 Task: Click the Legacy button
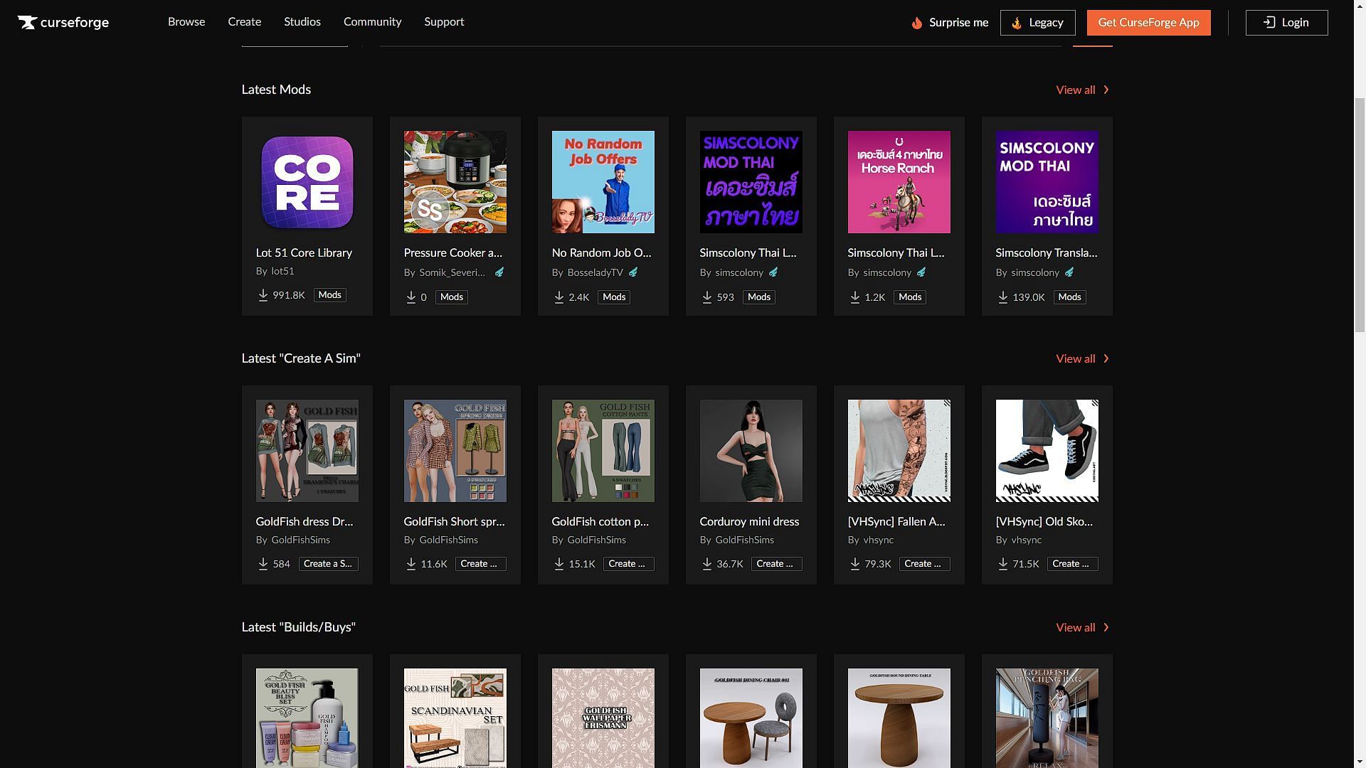coord(1037,23)
